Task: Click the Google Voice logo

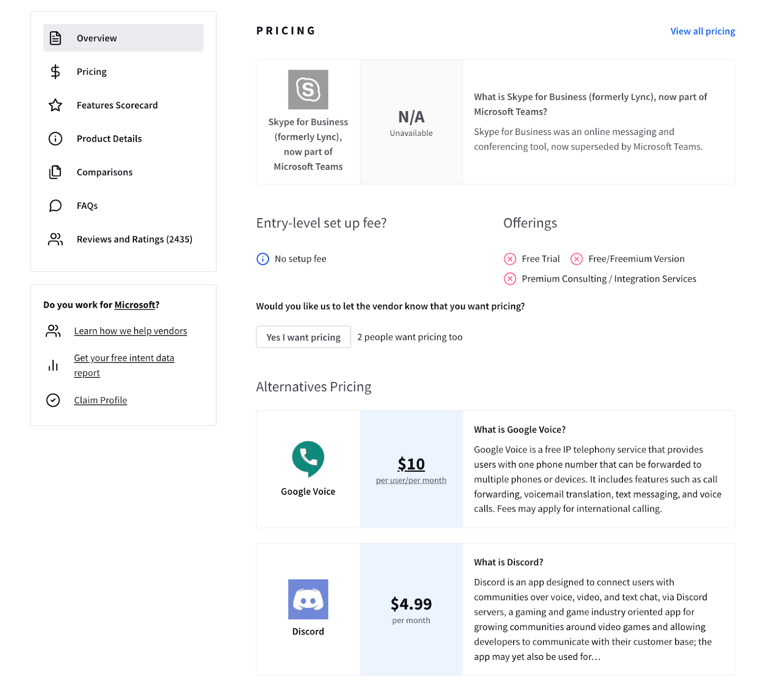Action: [x=308, y=459]
